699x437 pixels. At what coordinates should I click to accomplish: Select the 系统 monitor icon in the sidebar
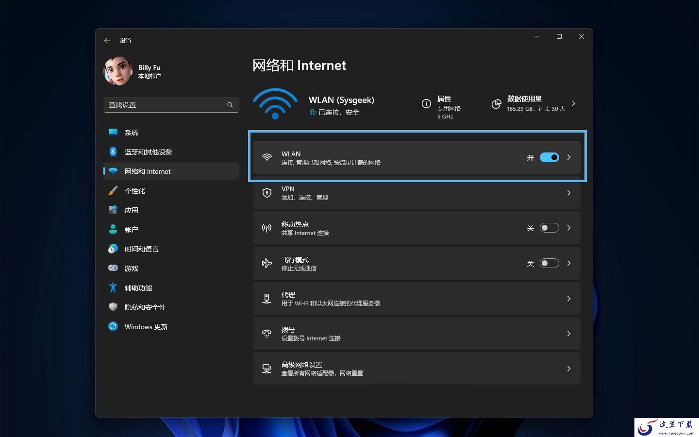pyautogui.click(x=113, y=132)
